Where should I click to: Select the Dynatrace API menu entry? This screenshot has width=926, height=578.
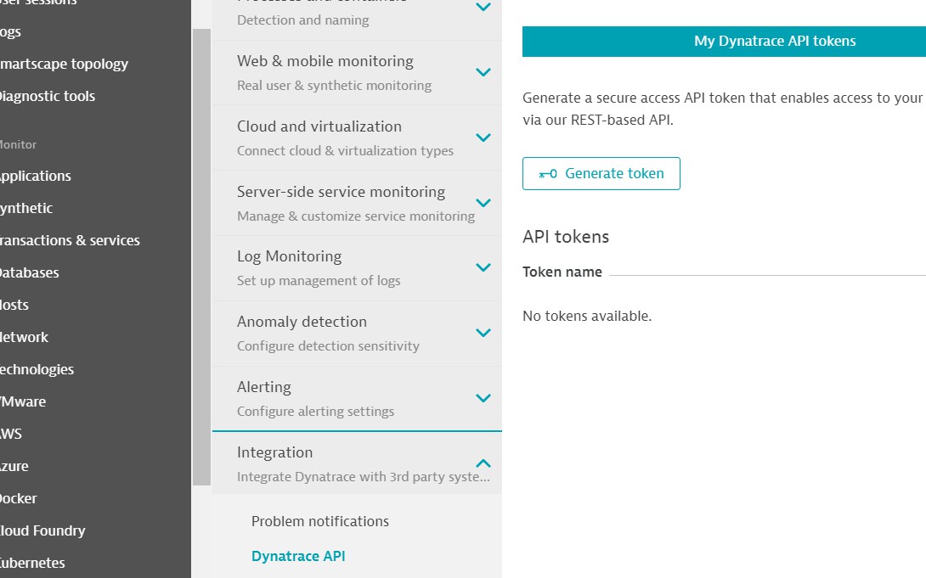pyautogui.click(x=298, y=556)
